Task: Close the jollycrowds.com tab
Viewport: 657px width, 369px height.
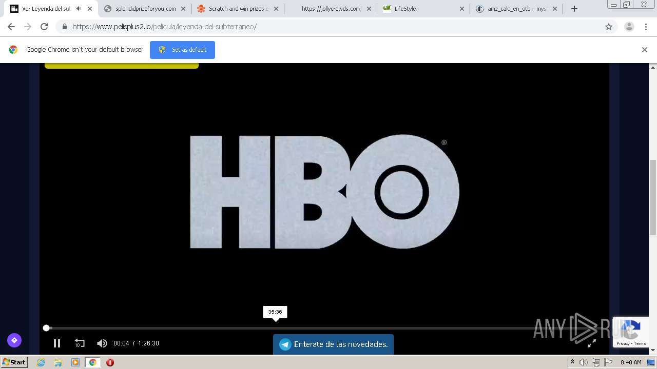Action: tap(369, 9)
